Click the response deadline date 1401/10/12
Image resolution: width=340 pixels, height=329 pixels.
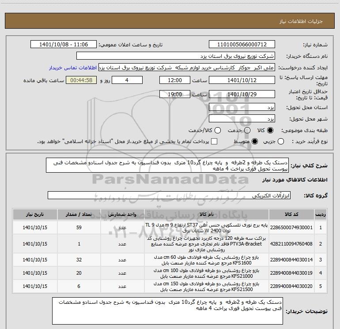click(x=242, y=80)
